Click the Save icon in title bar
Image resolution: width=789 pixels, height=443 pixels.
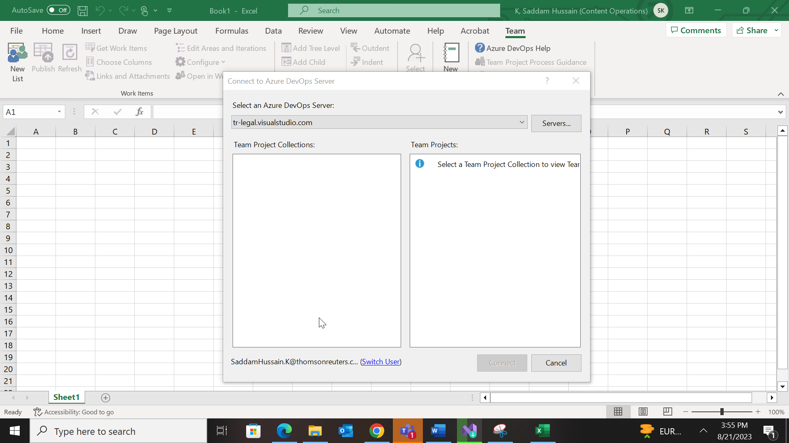pos(83,11)
